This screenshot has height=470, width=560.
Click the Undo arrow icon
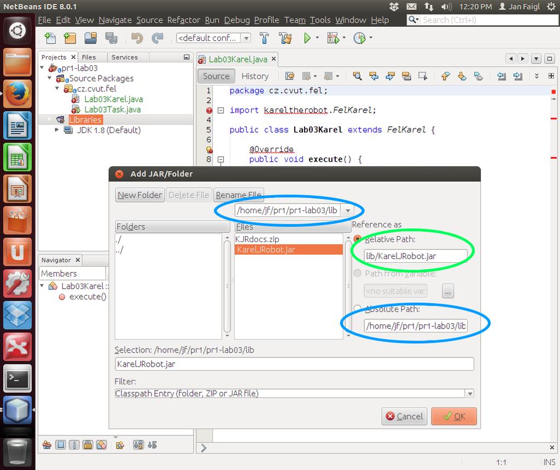tap(137, 38)
